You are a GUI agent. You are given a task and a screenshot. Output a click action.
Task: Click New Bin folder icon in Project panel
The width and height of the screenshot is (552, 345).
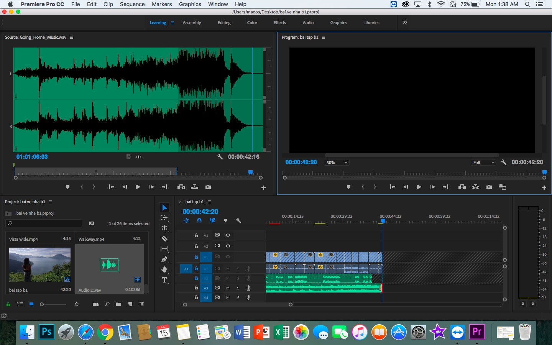(118, 304)
